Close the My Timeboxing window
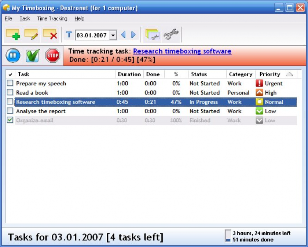Image resolution: width=308 pixels, height=247 pixels. point(300,8)
